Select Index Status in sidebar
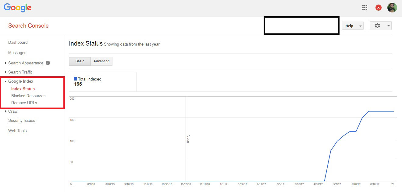This screenshot has width=402, height=192. (x=23, y=89)
